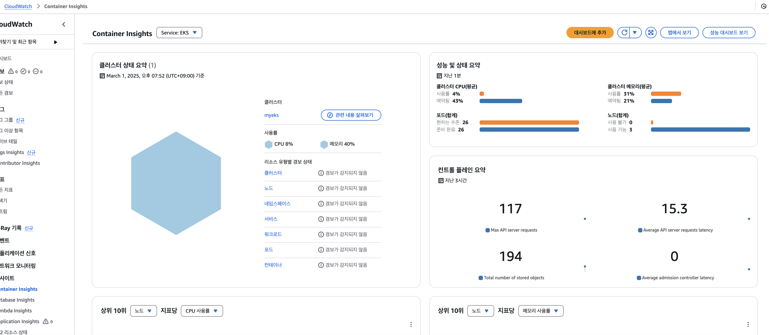Click the large blue cluster hexagon
The height and width of the screenshot is (335, 769).
point(176,183)
